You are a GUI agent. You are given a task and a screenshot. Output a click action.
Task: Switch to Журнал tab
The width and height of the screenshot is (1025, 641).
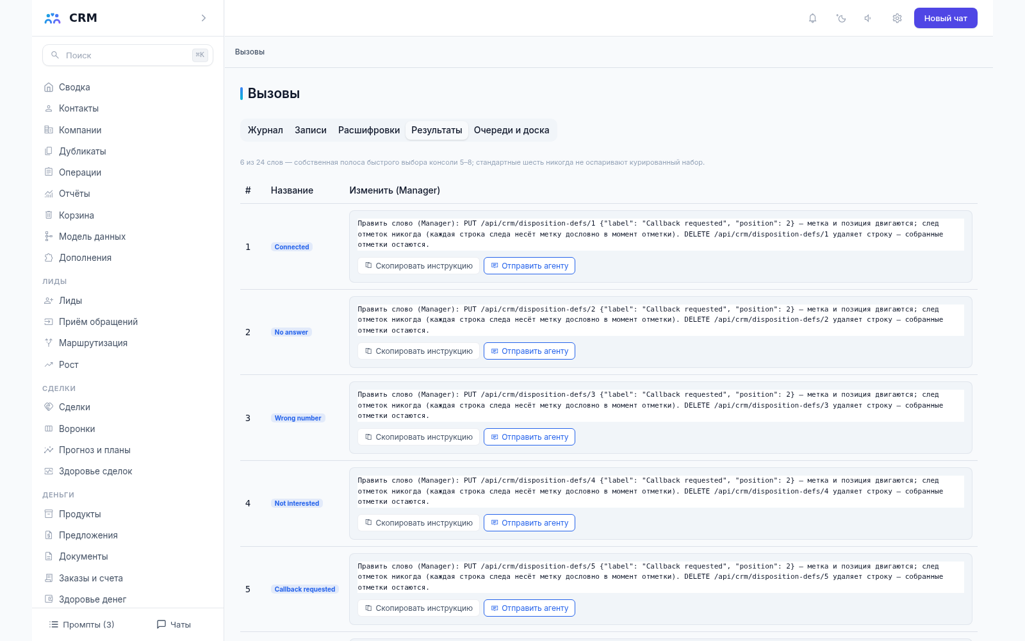[x=265, y=130]
